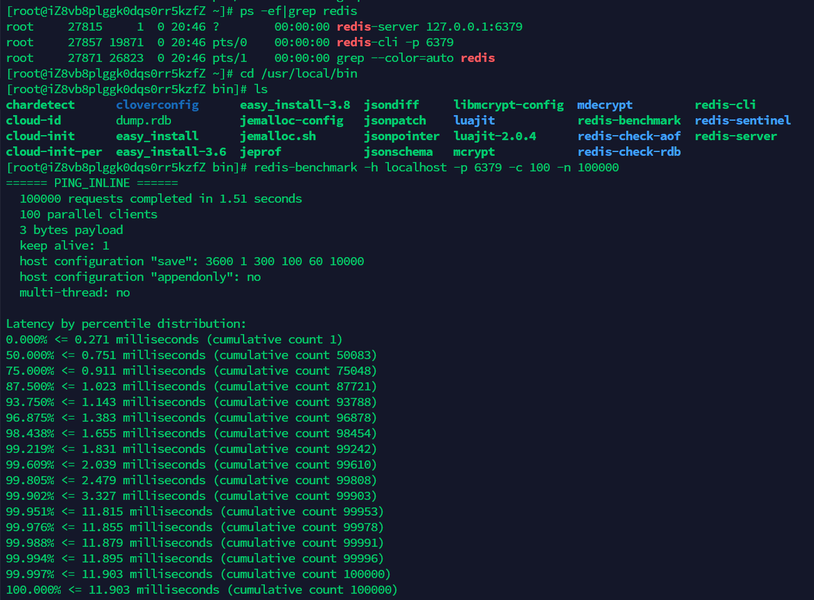Click the 100.000% latency row
814x600 pixels.
(202, 590)
